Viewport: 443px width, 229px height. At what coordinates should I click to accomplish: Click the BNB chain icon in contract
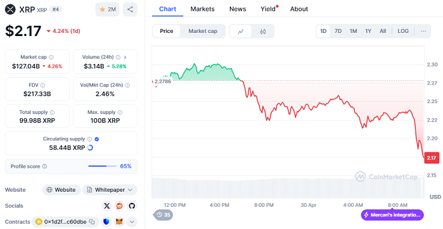[39, 222]
